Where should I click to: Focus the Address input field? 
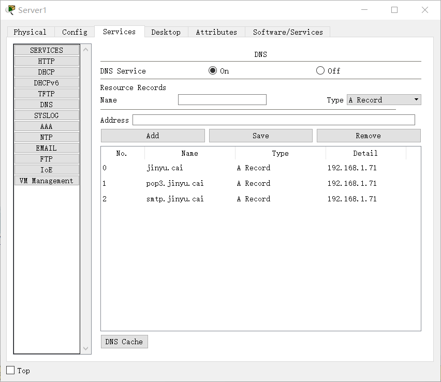point(274,120)
